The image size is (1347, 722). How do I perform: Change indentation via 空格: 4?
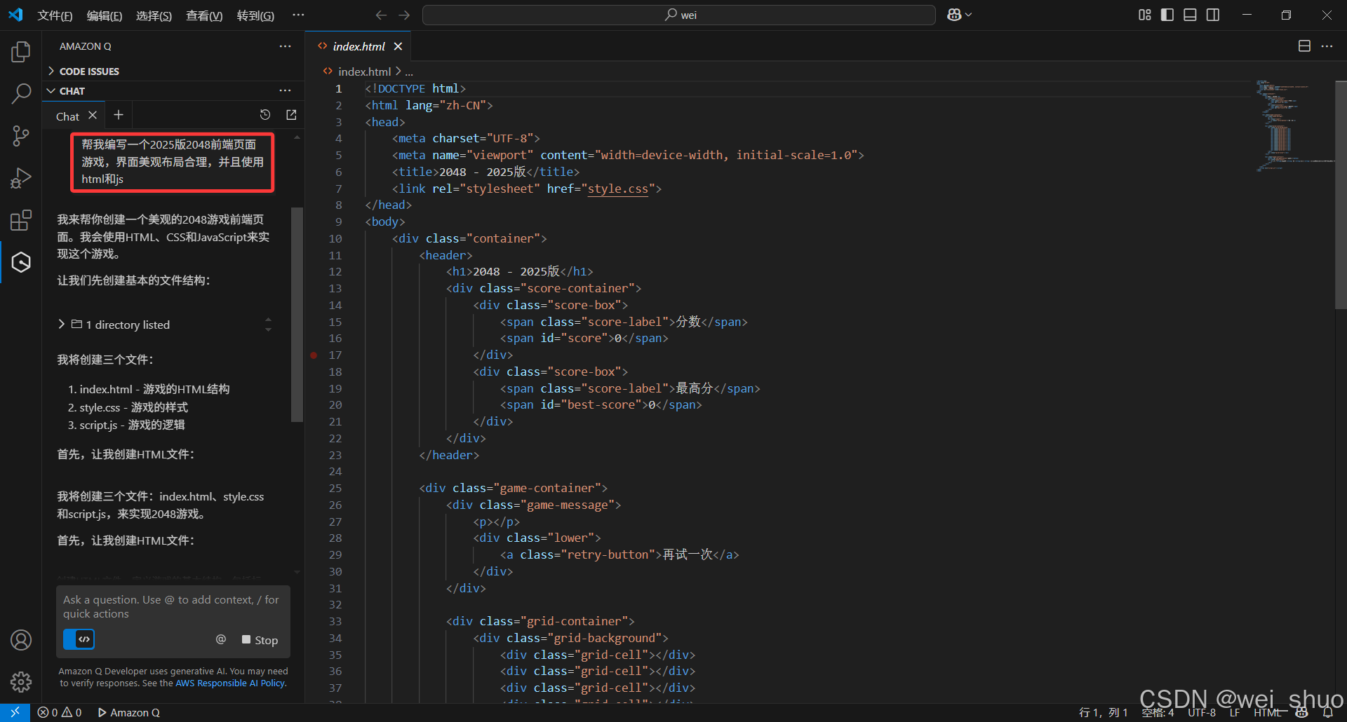(1158, 712)
